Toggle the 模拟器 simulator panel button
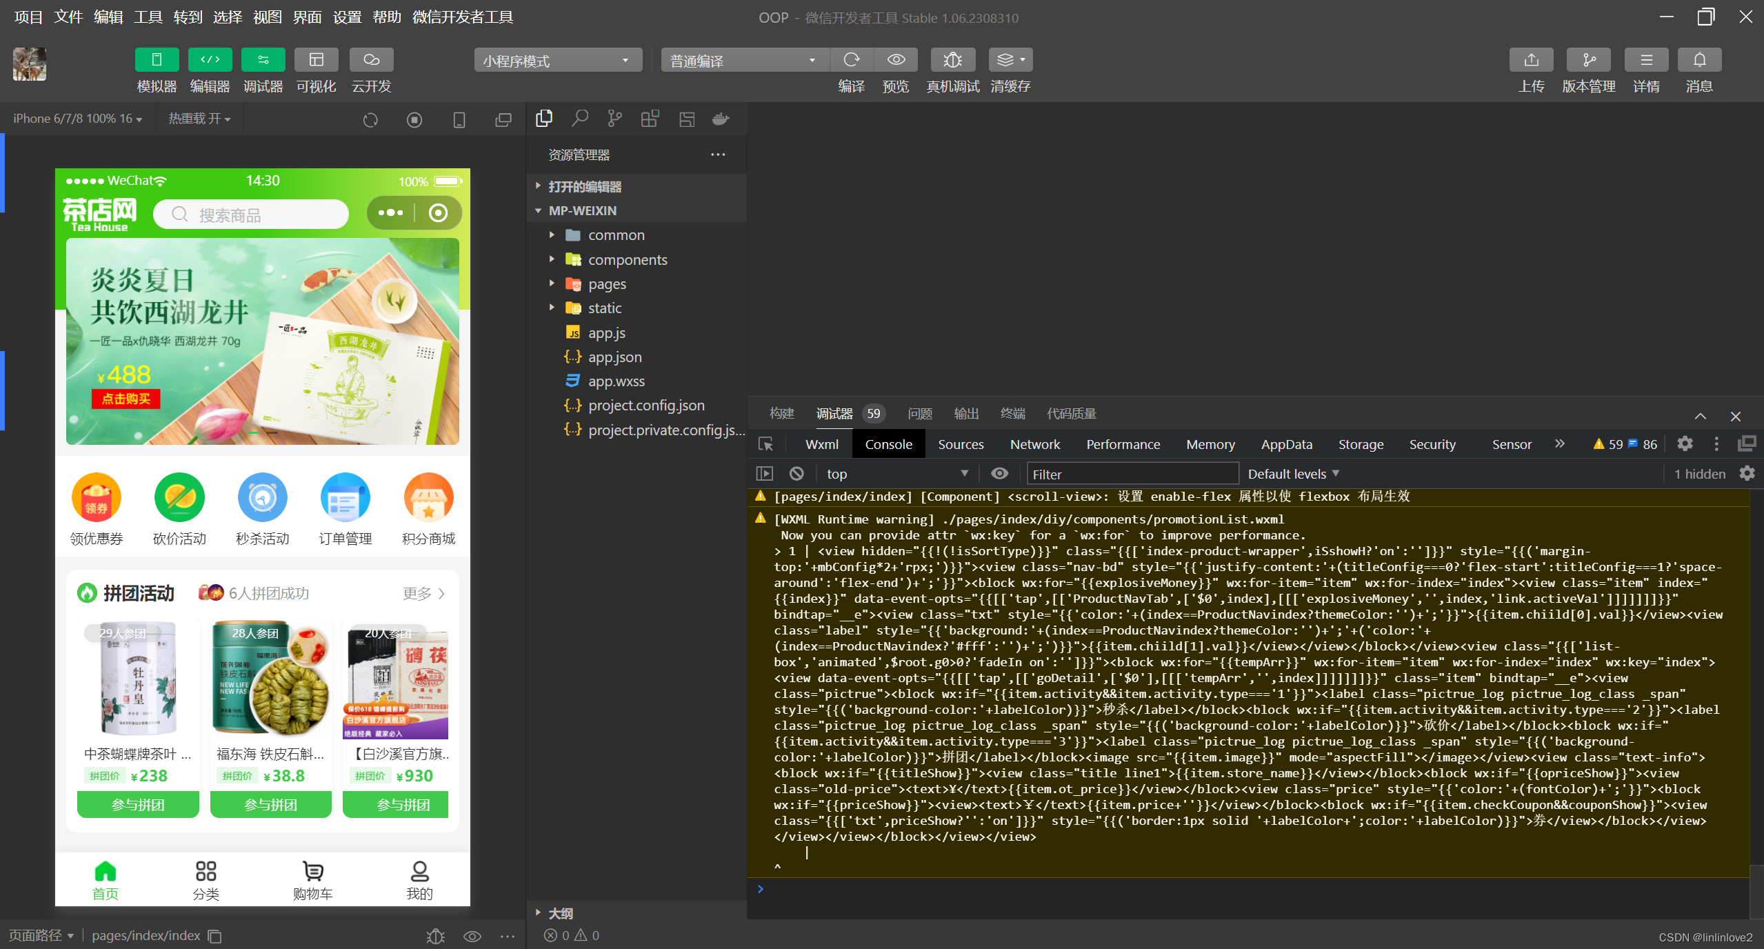The width and height of the screenshot is (1764, 949). [157, 60]
